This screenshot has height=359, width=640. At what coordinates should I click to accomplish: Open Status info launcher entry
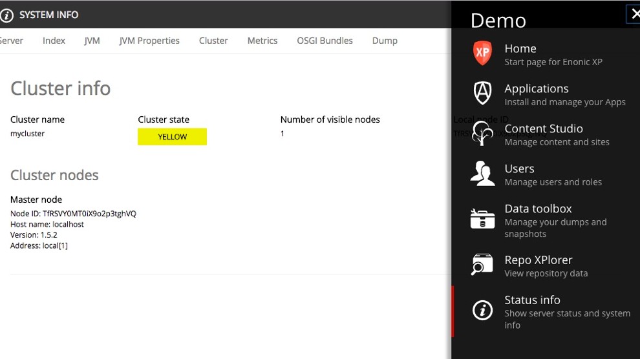(x=546, y=311)
